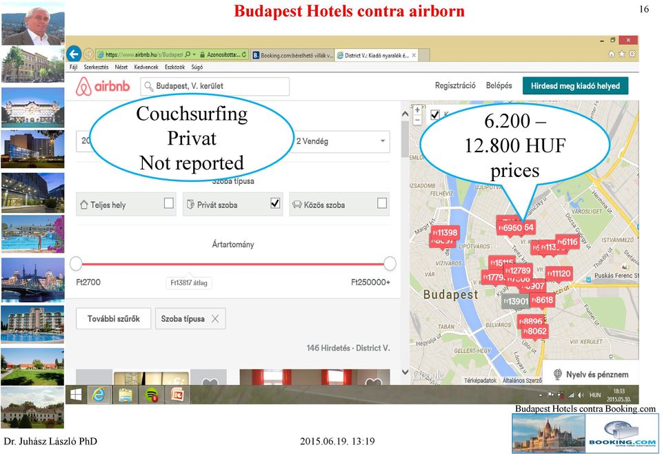
Task: Open browser favorites star icon
Action: 621,54
